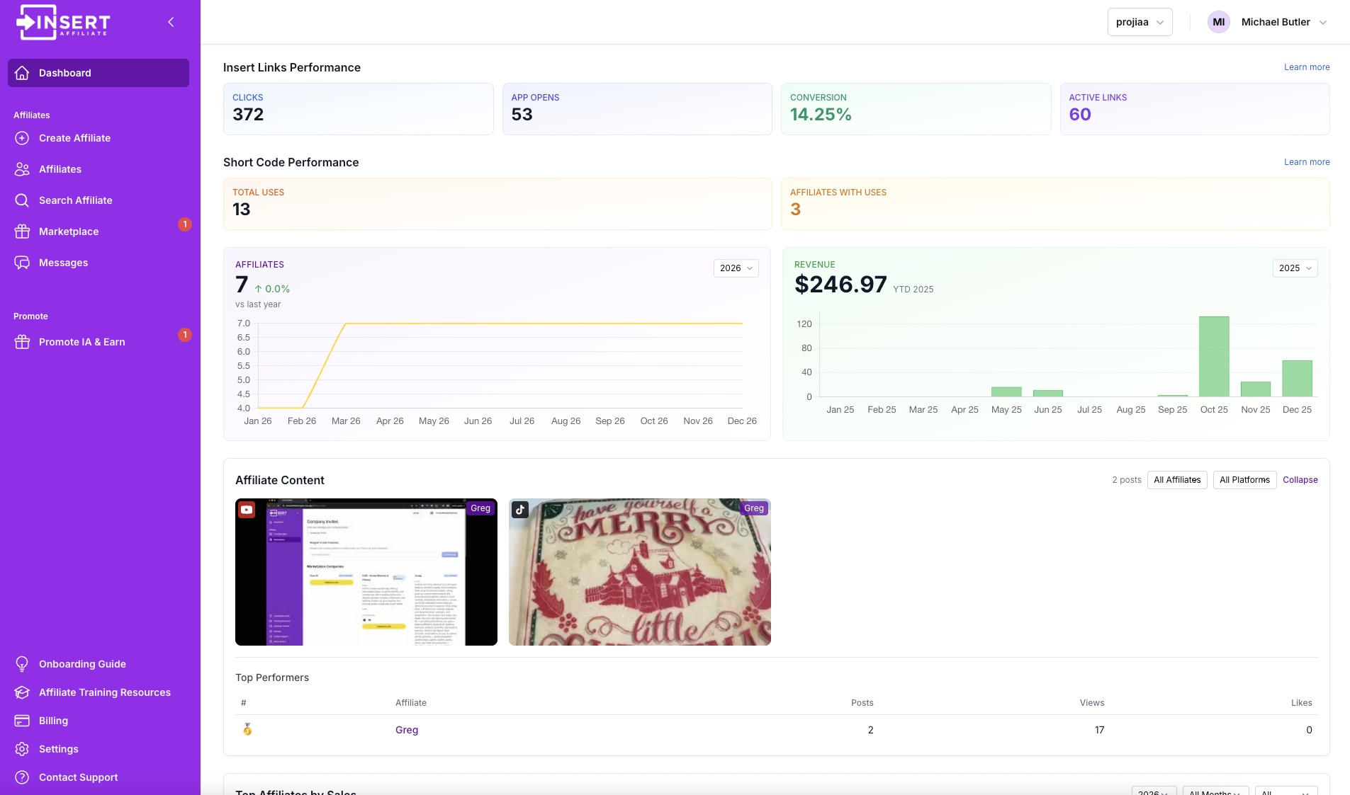
Task: Open Messages in sidebar
Action: pos(99,263)
